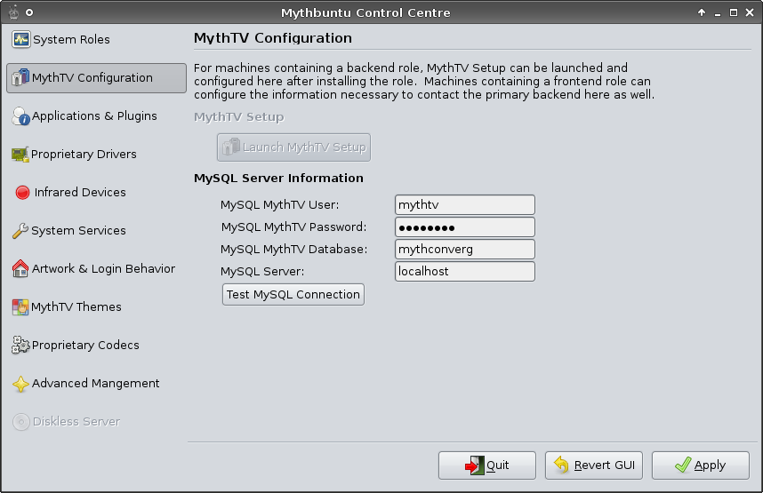The width and height of the screenshot is (763, 493).
Task: Click the Advanced Mangement star icon
Action: tap(20, 384)
